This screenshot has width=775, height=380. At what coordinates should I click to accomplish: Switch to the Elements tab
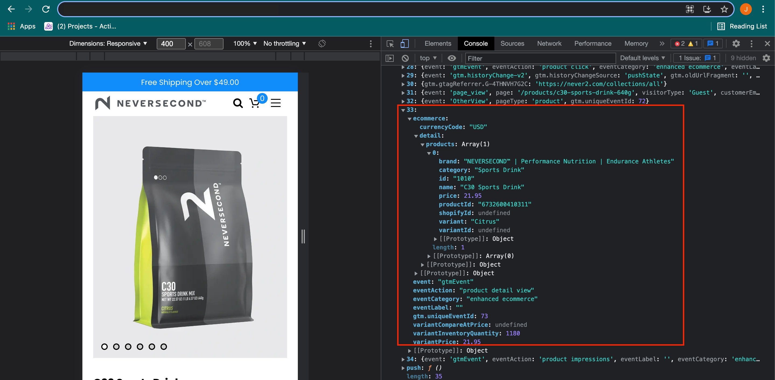[x=438, y=44]
